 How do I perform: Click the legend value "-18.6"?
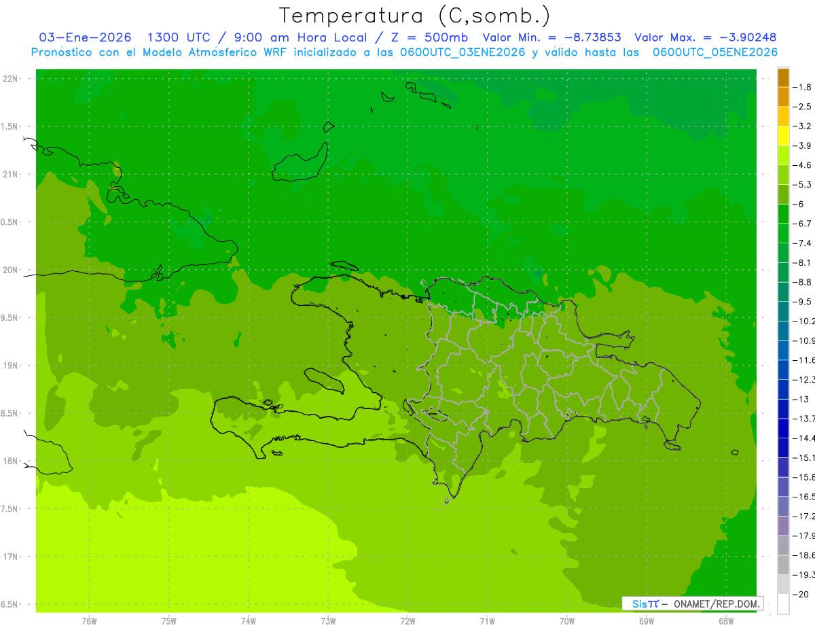[803, 556]
